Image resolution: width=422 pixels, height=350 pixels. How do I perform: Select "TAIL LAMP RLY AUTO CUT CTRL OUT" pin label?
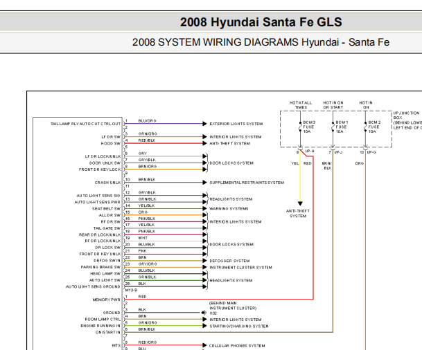pyautogui.click(x=86, y=124)
